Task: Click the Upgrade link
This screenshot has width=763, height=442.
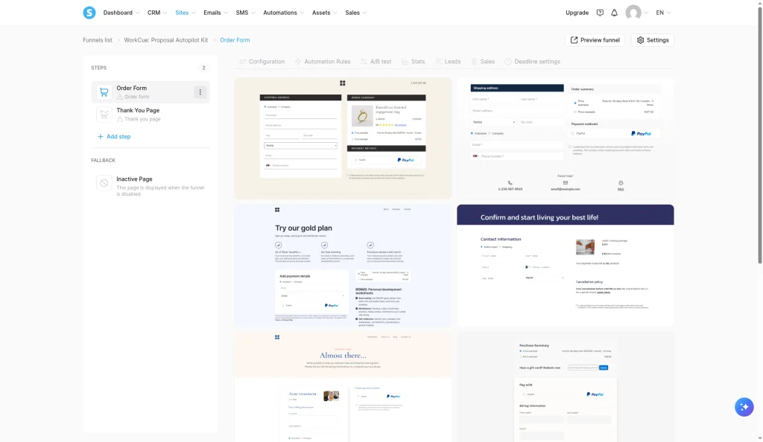Action: click(x=577, y=13)
